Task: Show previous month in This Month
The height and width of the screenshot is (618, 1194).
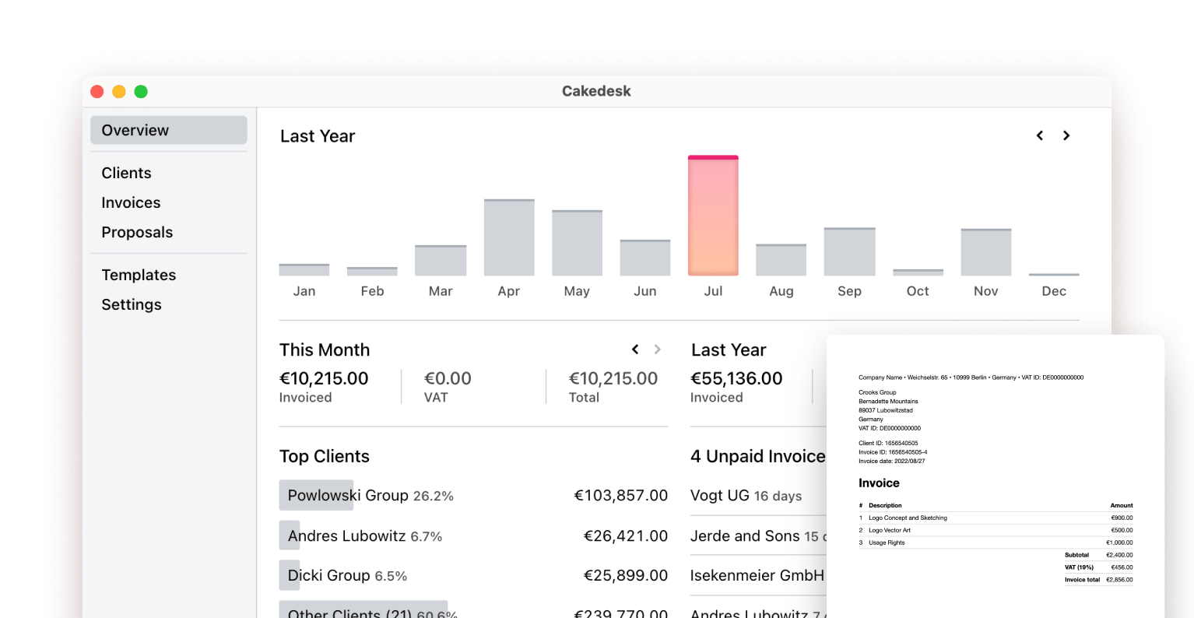Action: tap(635, 349)
